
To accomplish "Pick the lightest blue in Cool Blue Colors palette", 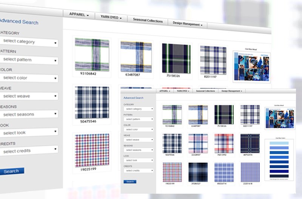I will click(280, 144).
